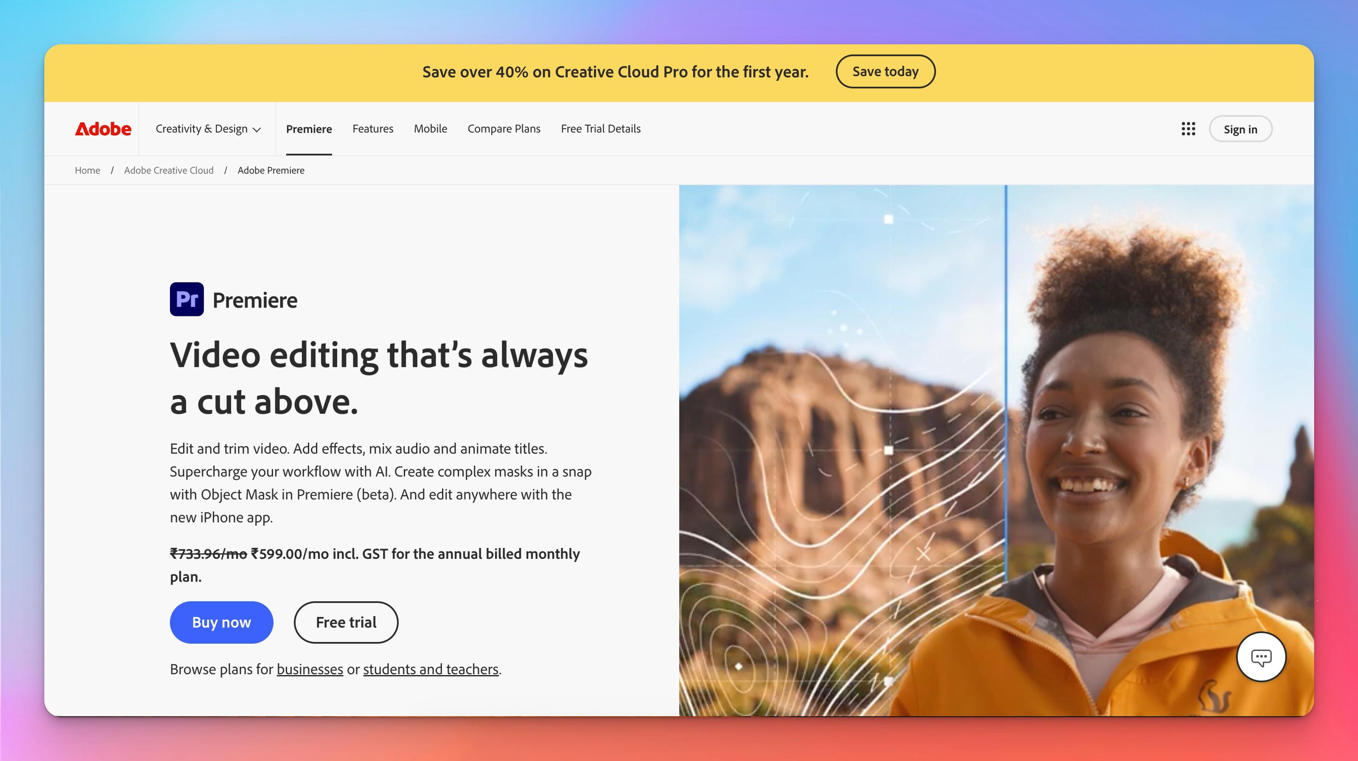Open the Features tab

[373, 129]
